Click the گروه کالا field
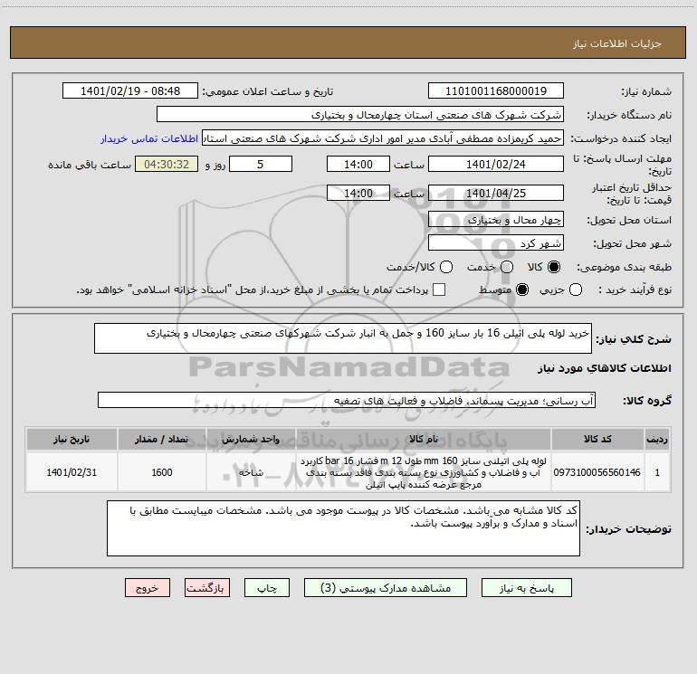Screen dimensions: 697x674 [x=347, y=400]
